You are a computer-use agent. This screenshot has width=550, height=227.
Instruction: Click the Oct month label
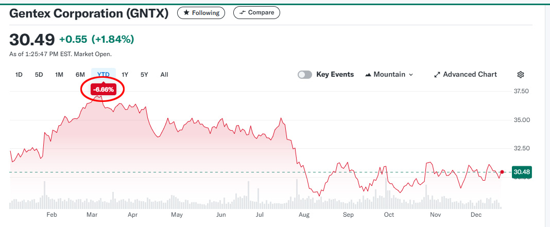(x=389, y=215)
